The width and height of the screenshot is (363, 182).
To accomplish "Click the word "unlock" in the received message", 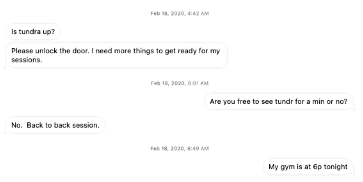I will tap(40, 51).
